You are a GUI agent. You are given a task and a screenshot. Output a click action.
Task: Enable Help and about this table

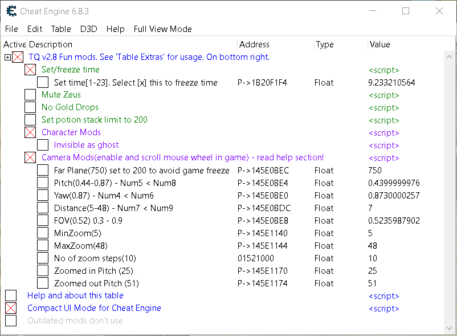tap(11, 295)
